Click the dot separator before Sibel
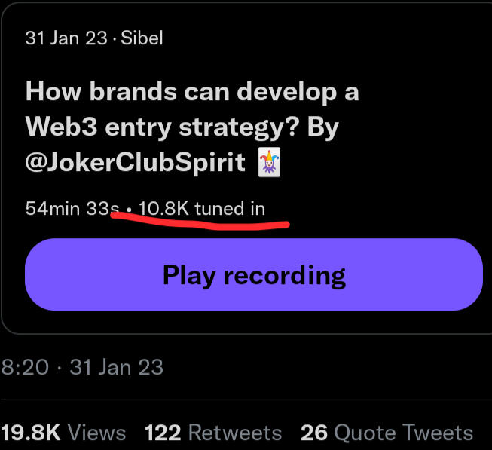The image size is (492, 450). (x=115, y=38)
